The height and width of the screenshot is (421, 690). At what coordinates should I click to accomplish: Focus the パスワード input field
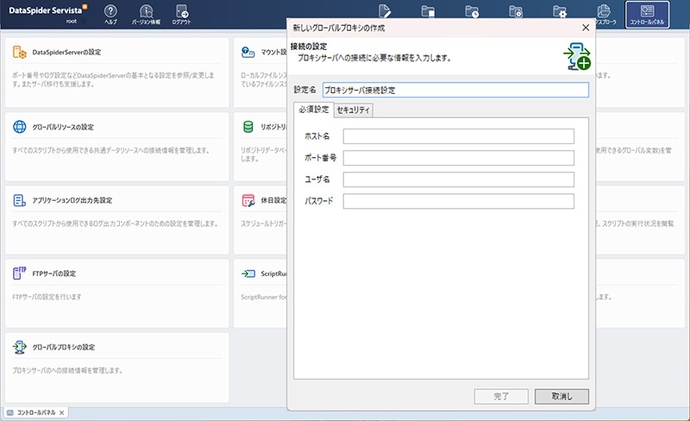tap(459, 201)
